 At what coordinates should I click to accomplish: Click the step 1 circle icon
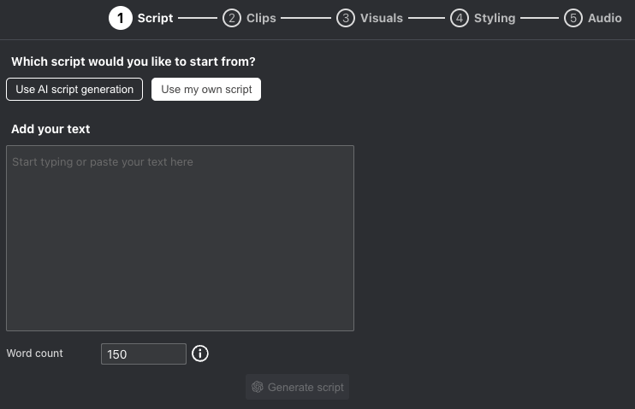coord(121,18)
